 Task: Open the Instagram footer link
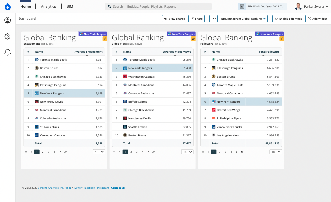[x=103, y=188]
